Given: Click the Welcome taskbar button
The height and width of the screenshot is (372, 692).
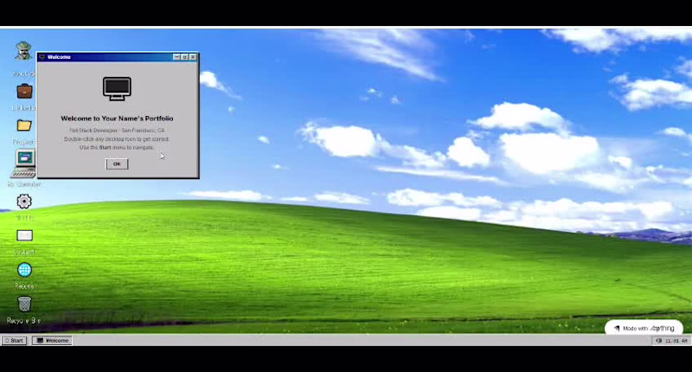Looking at the screenshot, I should pyautogui.click(x=52, y=340).
